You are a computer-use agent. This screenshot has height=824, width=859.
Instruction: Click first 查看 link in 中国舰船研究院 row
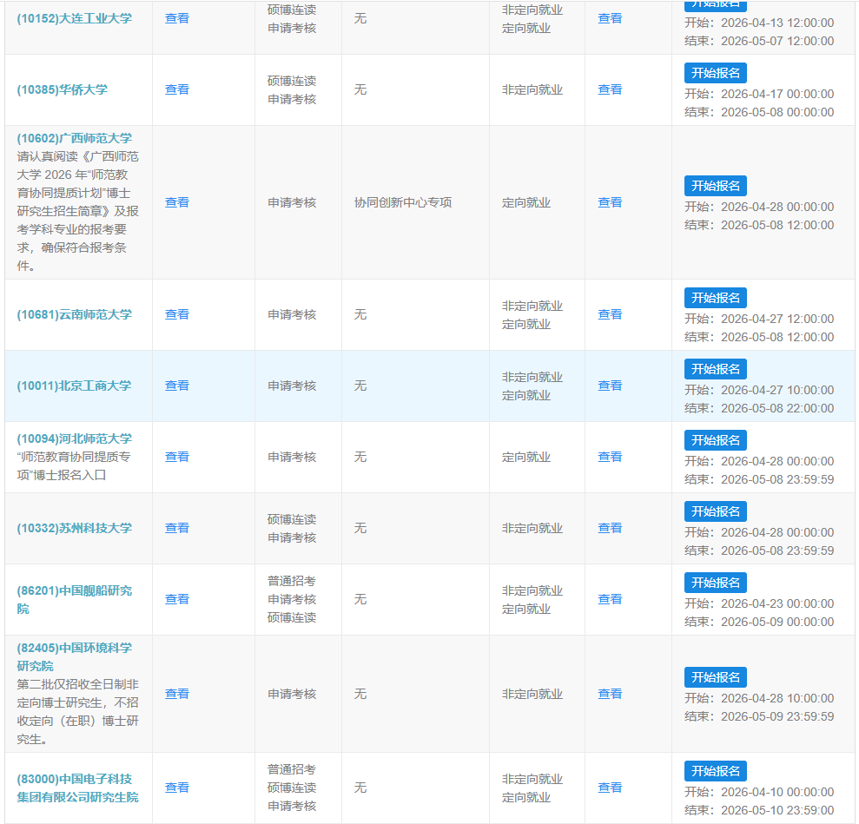click(x=177, y=599)
